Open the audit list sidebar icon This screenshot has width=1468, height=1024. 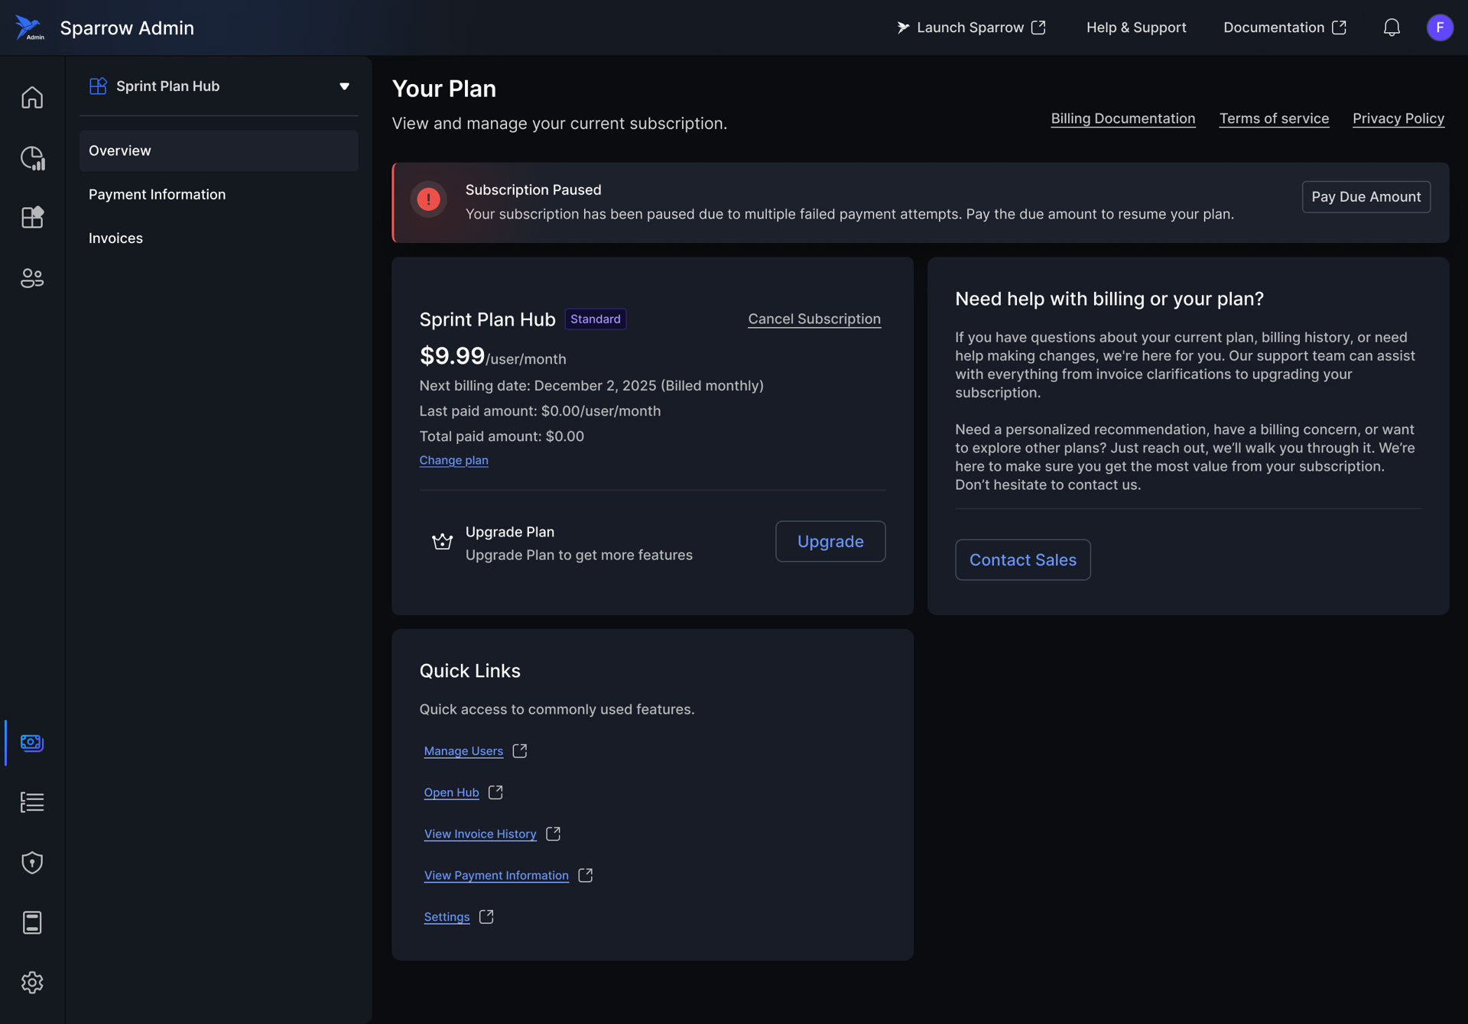tap(32, 802)
